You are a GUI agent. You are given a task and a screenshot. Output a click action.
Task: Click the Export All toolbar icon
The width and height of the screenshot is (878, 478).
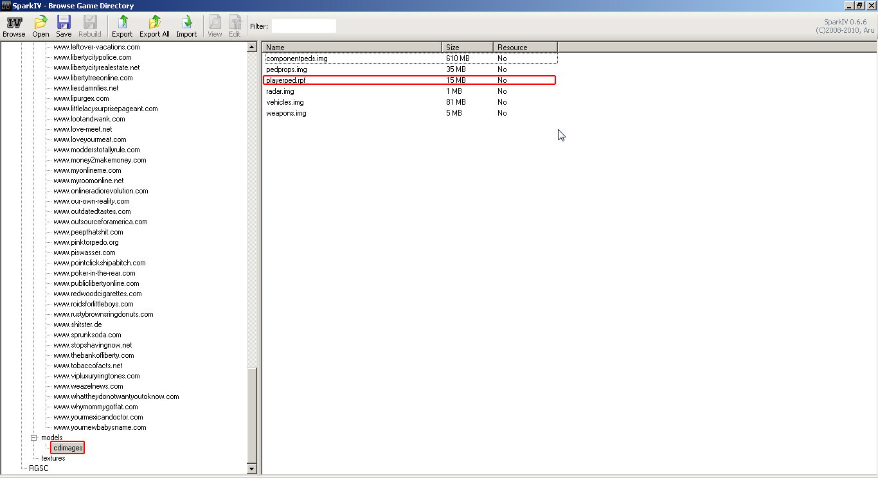point(154,27)
